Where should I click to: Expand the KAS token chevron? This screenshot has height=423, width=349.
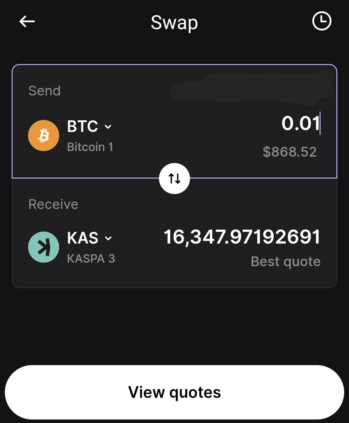point(109,239)
